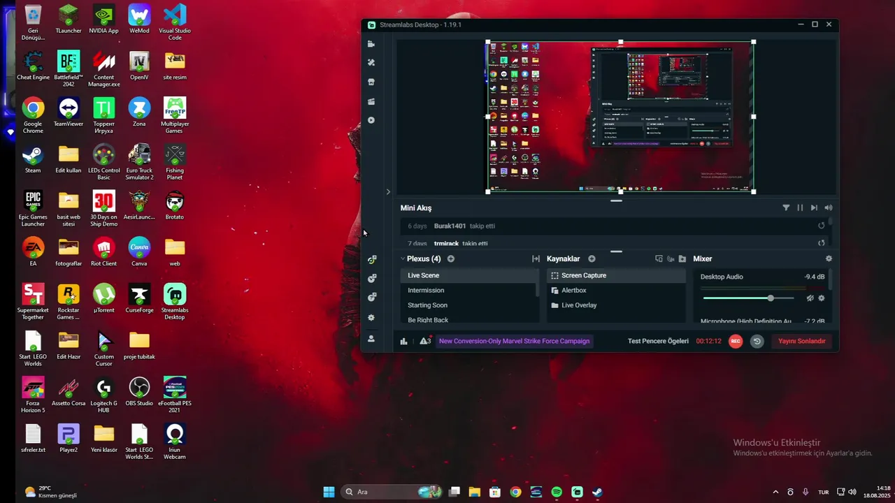Click the Scenes list scrollbar
Viewport: 895px width, 503px height.
[x=538, y=283]
